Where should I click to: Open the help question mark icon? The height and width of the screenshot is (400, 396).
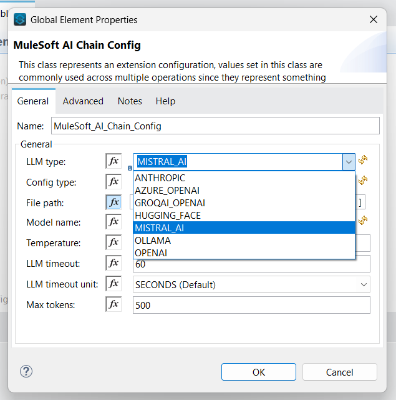click(26, 371)
